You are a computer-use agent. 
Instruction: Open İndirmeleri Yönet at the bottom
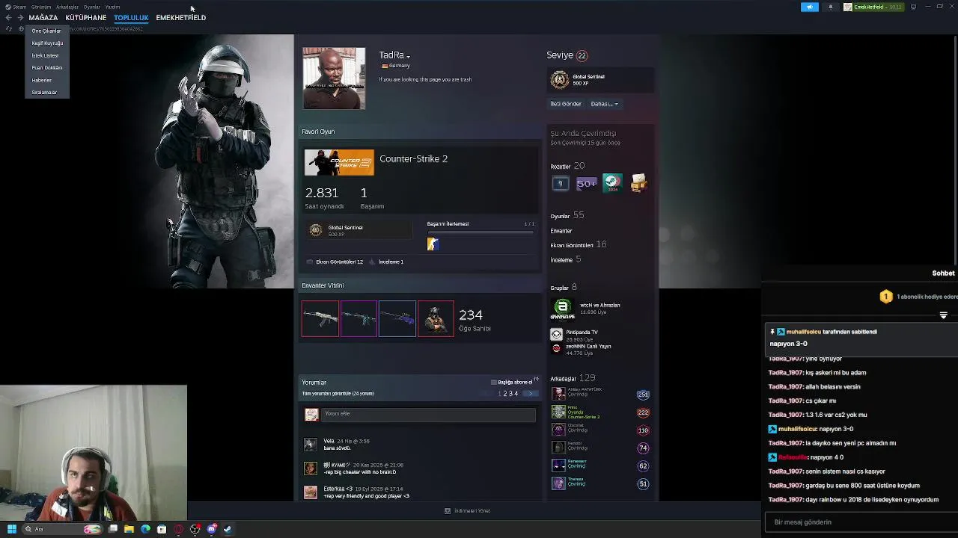(x=467, y=511)
